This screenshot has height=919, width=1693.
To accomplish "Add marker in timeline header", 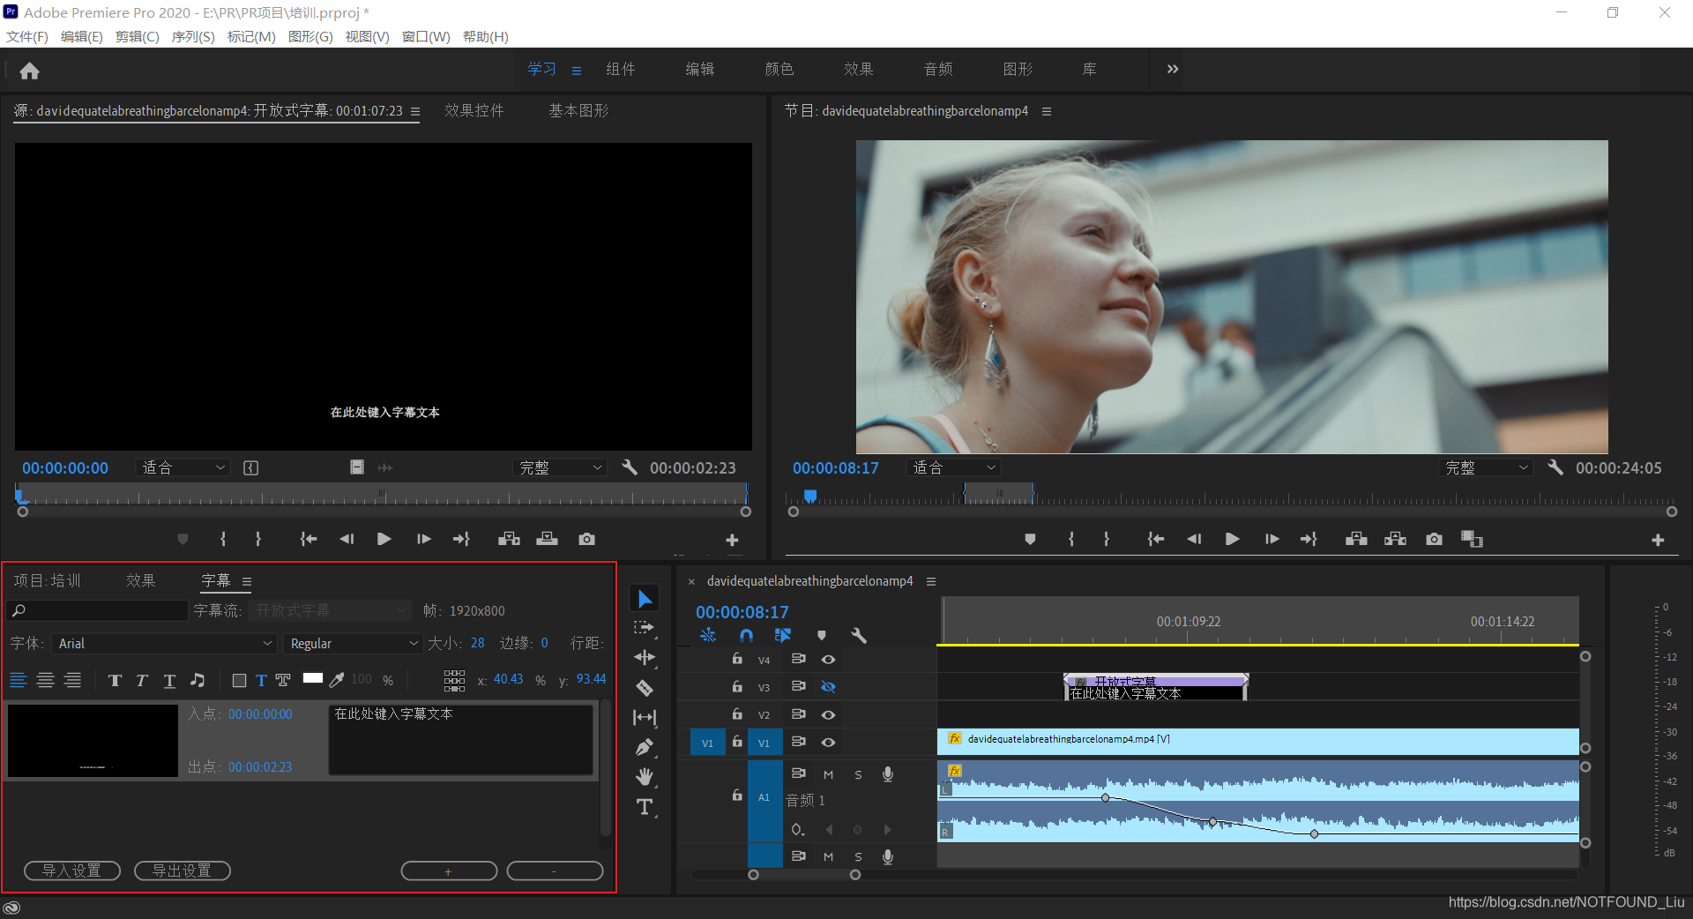I will pos(822,635).
